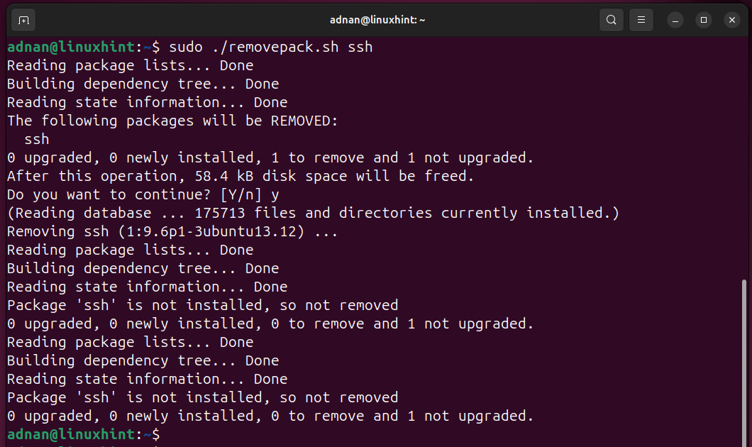This screenshot has width=752, height=447.
Task: Click the 'packages will be REMOVED' line
Action: point(173,121)
